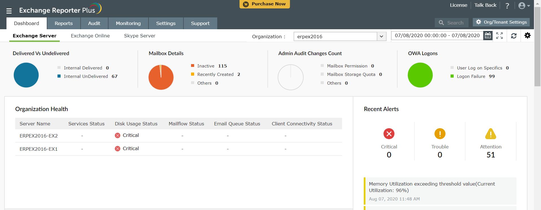Image resolution: width=541 pixels, height=210 pixels.
Task: Click the Trouble alerts orange icon
Action: point(440,134)
